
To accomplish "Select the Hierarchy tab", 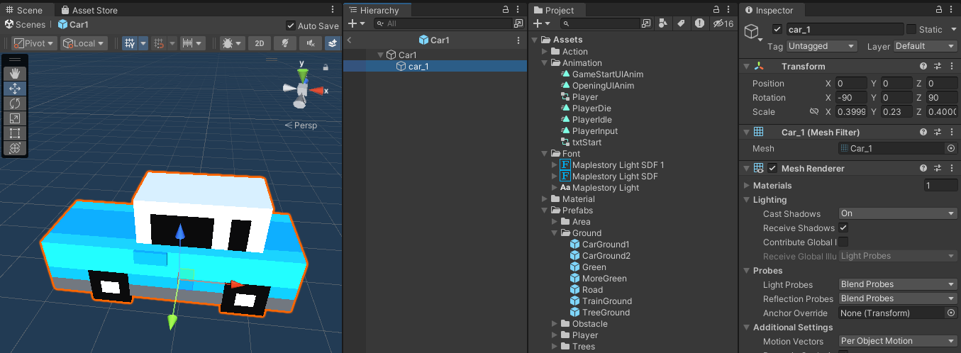I will [x=373, y=10].
